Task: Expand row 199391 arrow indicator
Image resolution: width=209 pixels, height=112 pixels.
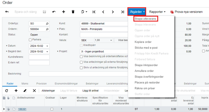Action: (4, 109)
